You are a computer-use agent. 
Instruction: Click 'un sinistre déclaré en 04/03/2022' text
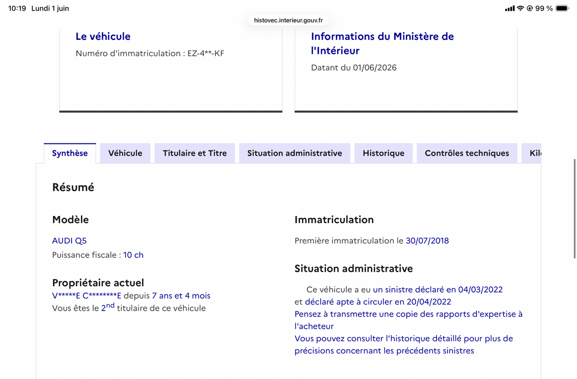coord(438,290)
